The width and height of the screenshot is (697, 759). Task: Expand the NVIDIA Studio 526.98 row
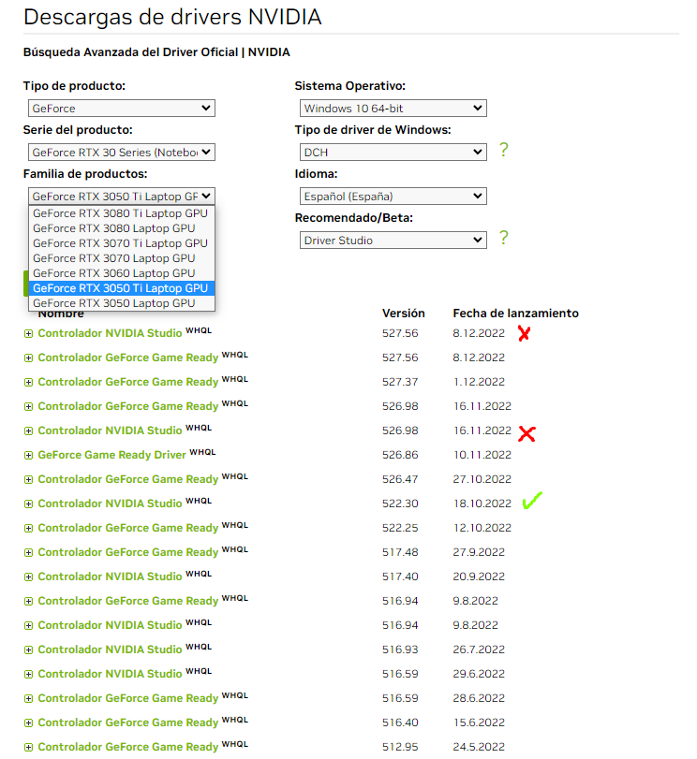[x=29, y=431]
